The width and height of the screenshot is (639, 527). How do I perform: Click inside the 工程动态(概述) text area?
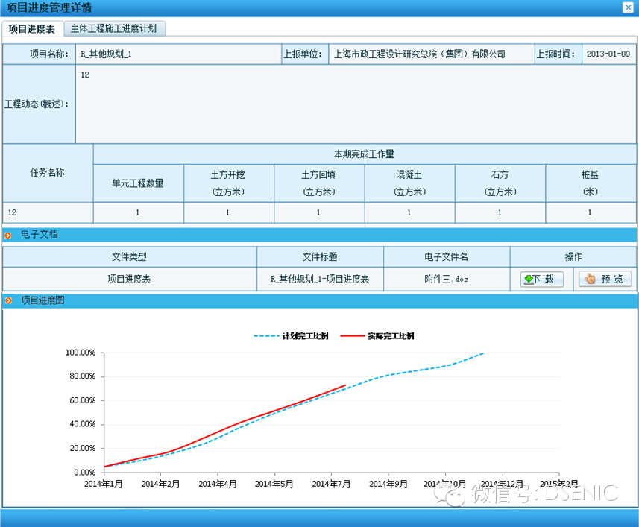[356, 104]
